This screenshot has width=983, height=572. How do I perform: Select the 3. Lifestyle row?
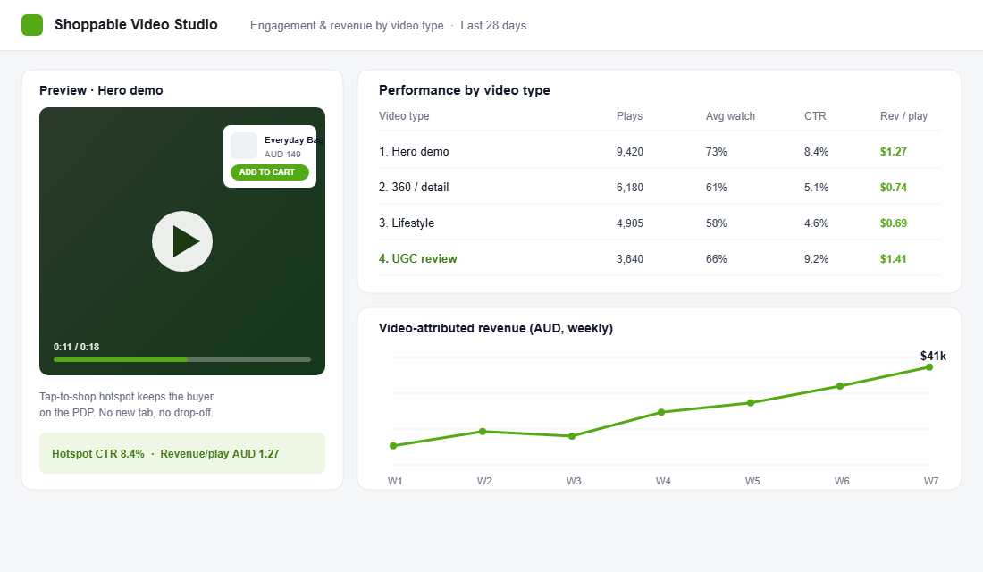[x=659, y=223]
